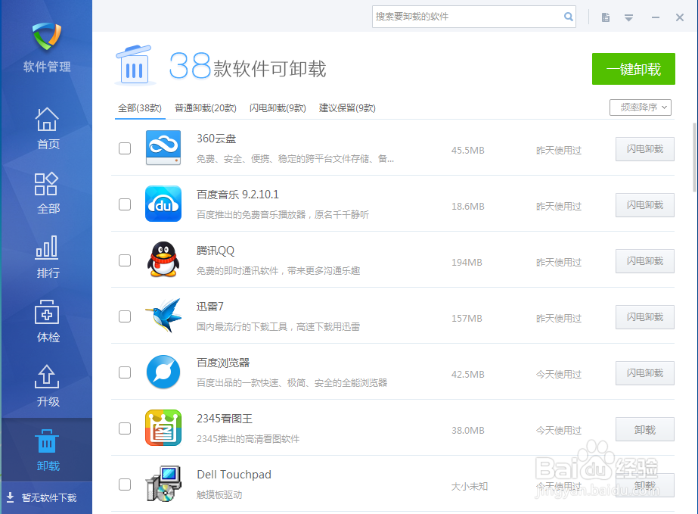698x514 pixels.
Task: Click the 百度音乐 9.2.10.1 title
Action: 237,195
